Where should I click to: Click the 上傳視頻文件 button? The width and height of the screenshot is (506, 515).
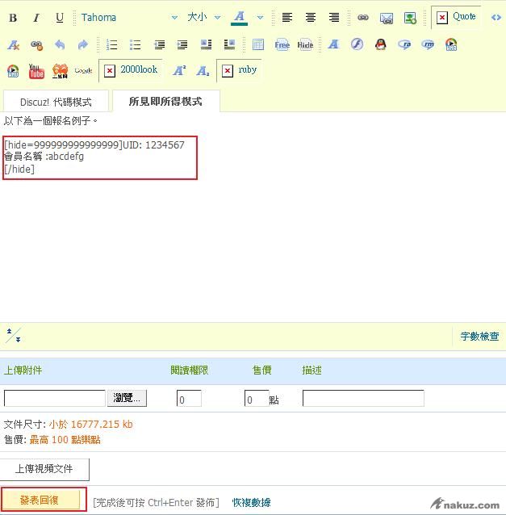[44, 469]
